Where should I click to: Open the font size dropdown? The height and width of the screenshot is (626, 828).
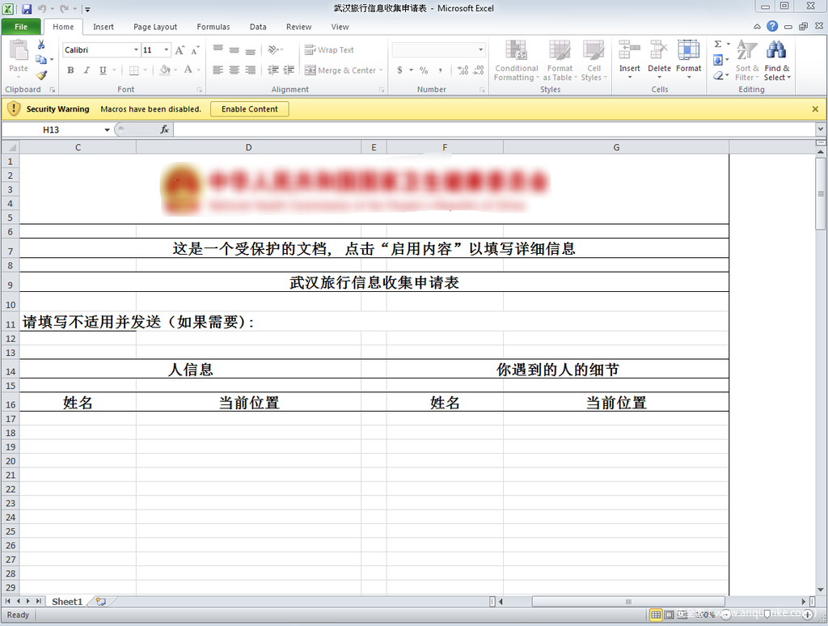click(167, 50)
